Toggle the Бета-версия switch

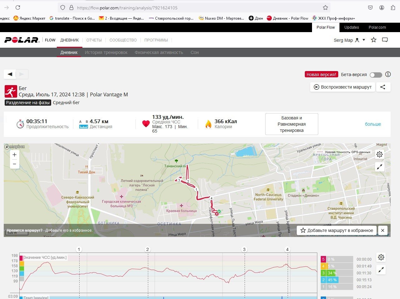click(x=376, y=75)
